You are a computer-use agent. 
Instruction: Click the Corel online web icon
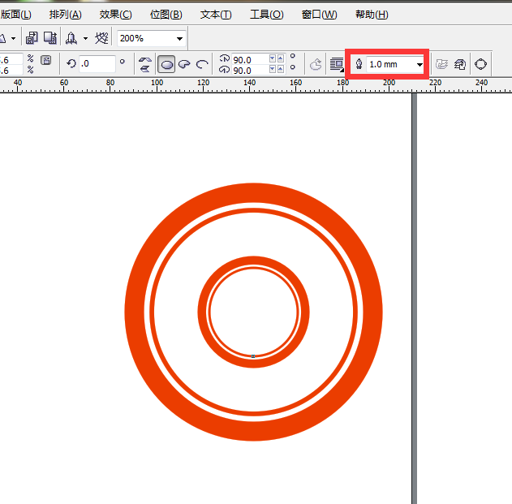point(101,38)
